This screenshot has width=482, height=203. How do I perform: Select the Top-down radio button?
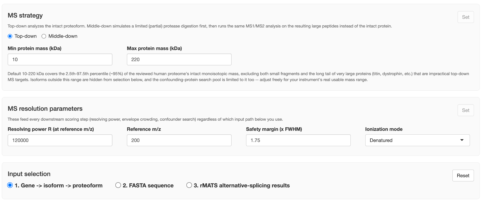10,36
